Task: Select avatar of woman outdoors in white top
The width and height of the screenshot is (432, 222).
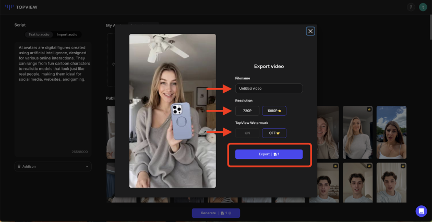Action: [391, 132]
